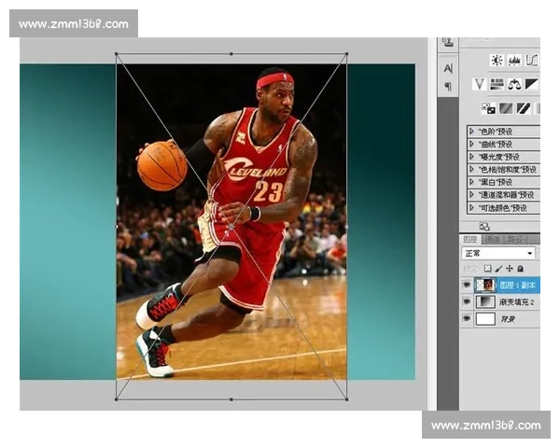Screen dimensions: 560x448
Task: Open the 正常 blend mode dropdown
Action: click(498, 253)
